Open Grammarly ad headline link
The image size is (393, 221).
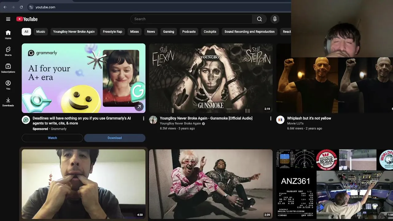tap(82, 121)
